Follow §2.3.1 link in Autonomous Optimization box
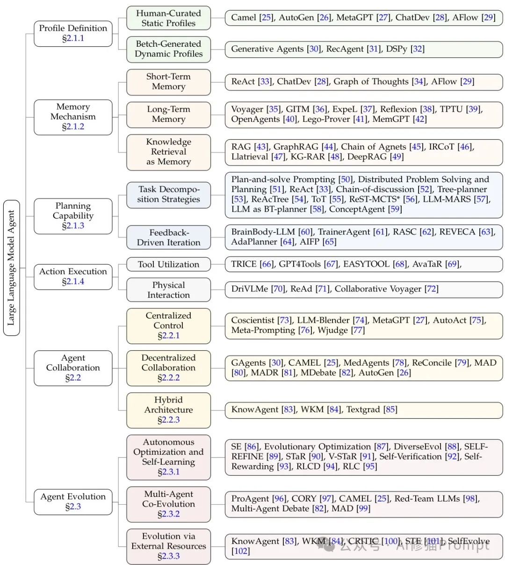 pos(168,472)
